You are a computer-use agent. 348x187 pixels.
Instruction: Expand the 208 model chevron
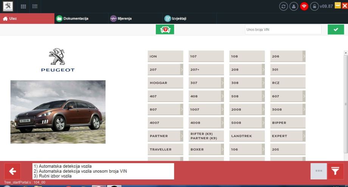click(x=263, y=70)
